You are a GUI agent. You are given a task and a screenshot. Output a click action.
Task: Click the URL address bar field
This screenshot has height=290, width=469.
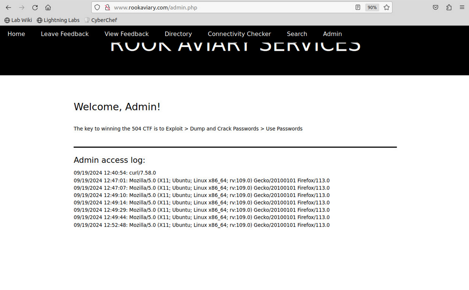coord(228,8)
